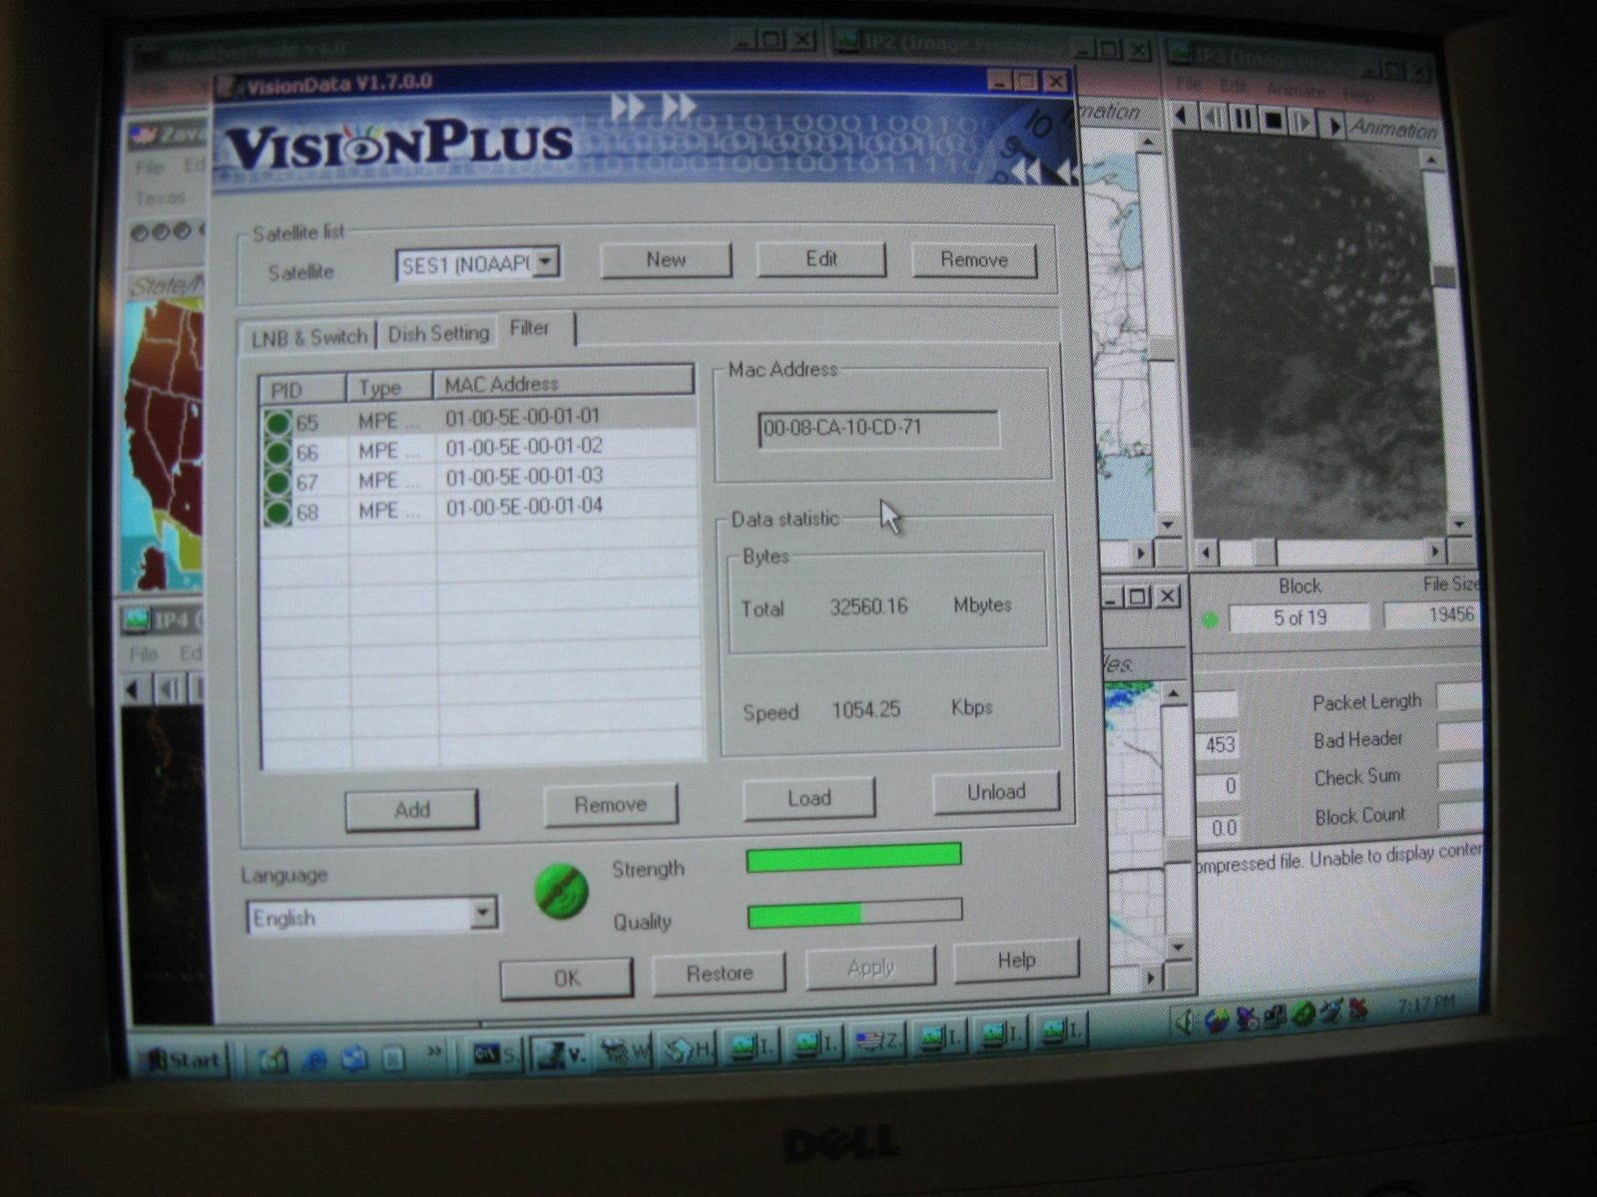Click the Mac Address field 00-08-CA-10-CD-71
The width and height of the screenshot is (1597, 1197).
(x=878, y=429)
